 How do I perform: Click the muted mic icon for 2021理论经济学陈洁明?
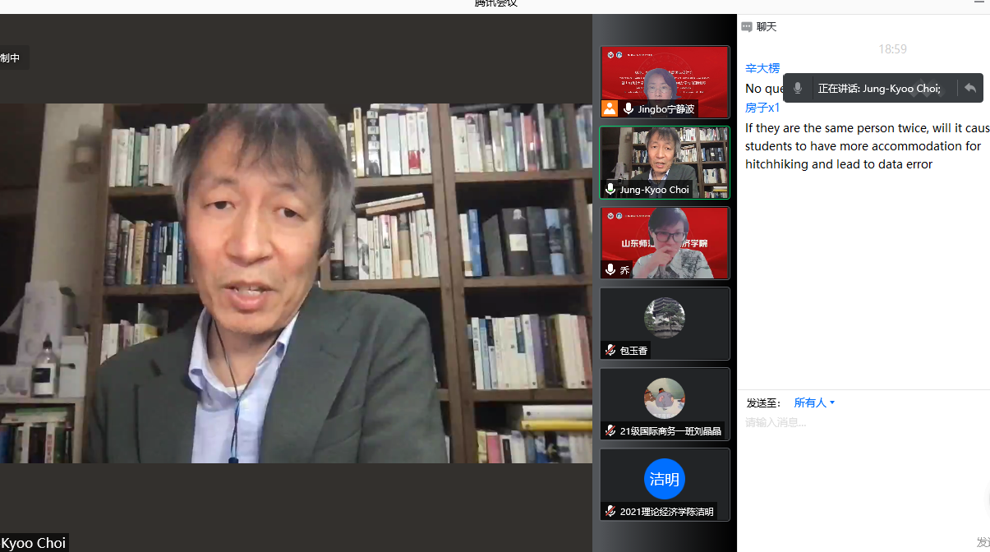point(610,512)
